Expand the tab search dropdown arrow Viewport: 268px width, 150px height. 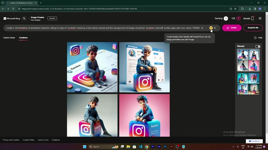point(3,3)
